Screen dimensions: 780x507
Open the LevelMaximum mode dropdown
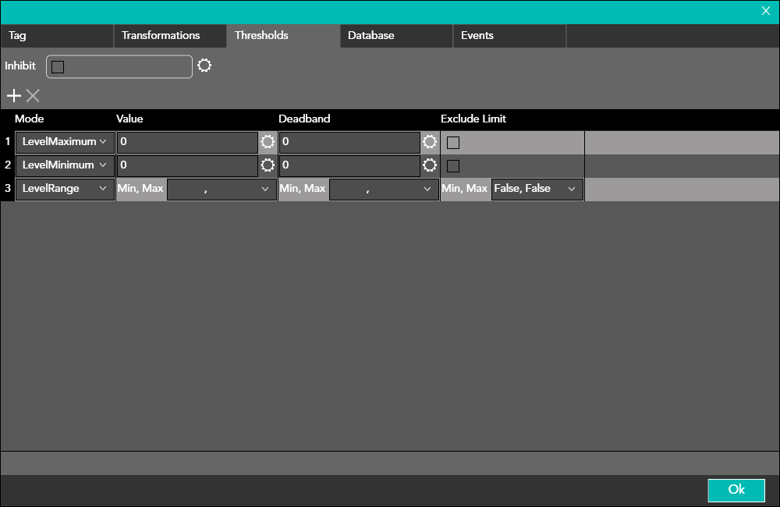tap(65, 142)
